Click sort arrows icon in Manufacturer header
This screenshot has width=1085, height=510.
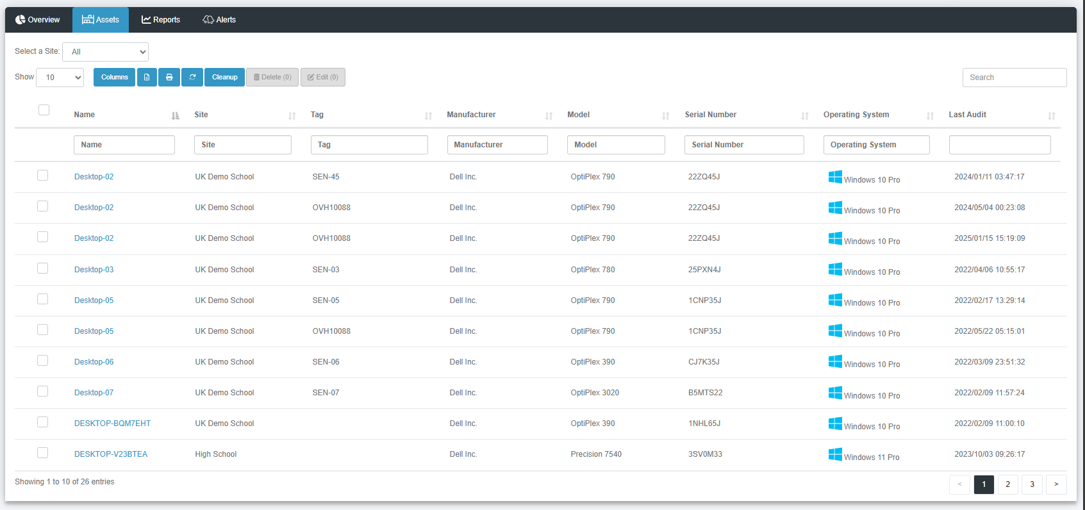(x=549, y=116)
